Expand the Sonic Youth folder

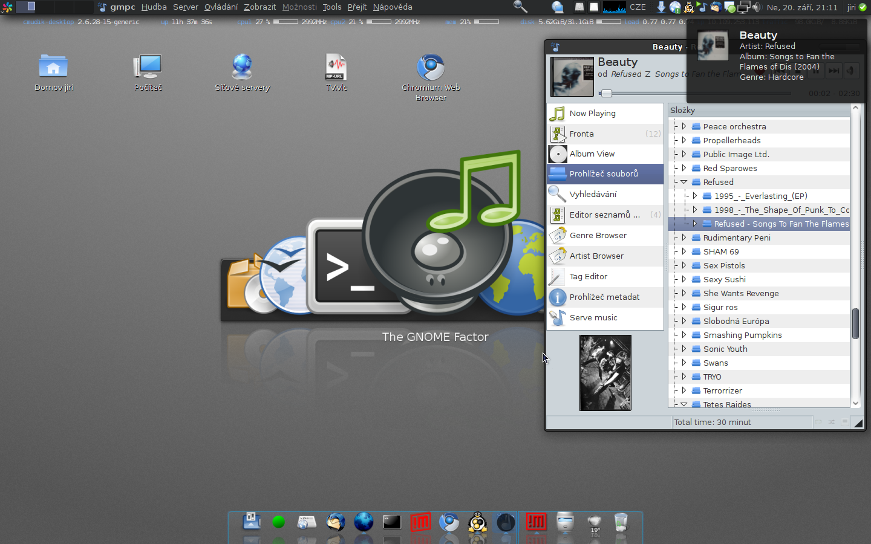point(684,349)
